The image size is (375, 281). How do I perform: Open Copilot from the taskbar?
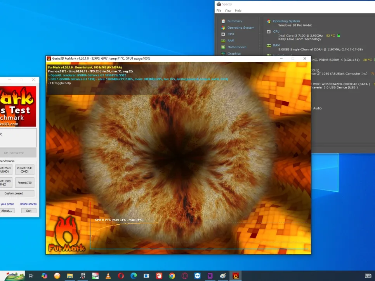44,276
